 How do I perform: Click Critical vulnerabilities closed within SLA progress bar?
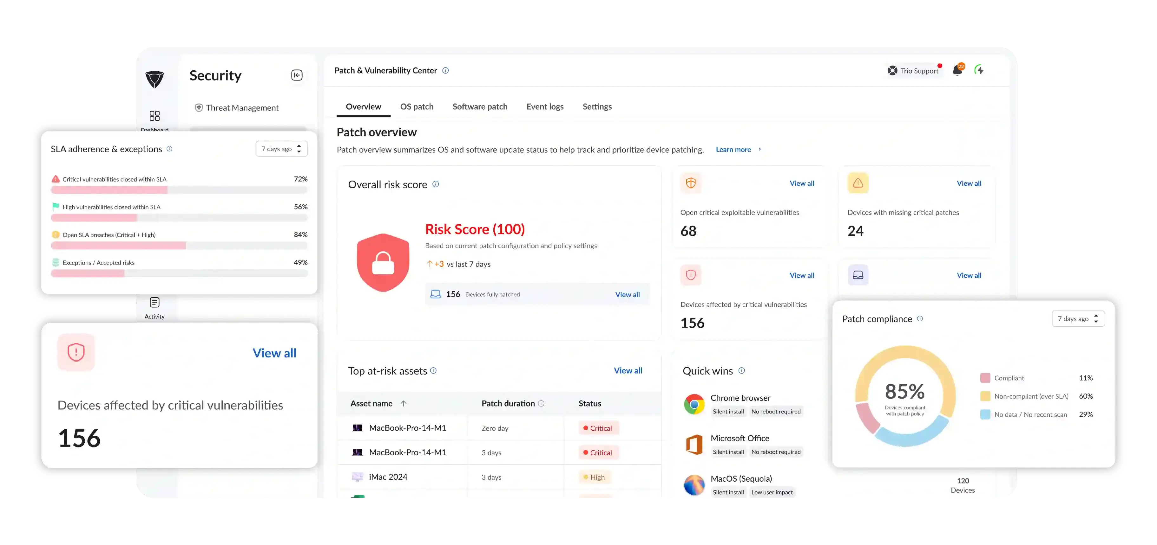click(x=179, y=190)
